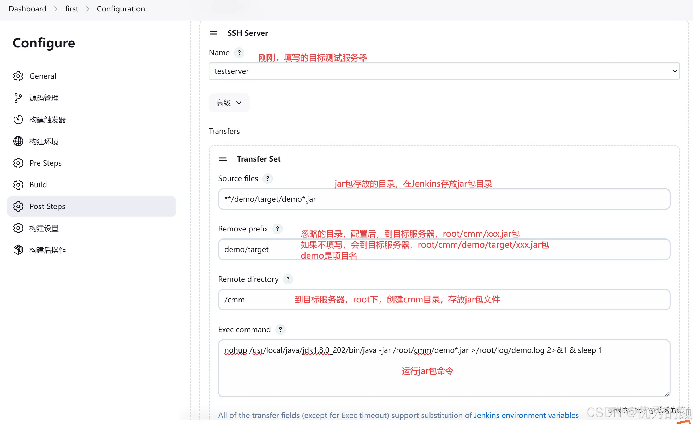Click into the Source files input field
Viewport: 693px width, 424px height.
(444, 199)
